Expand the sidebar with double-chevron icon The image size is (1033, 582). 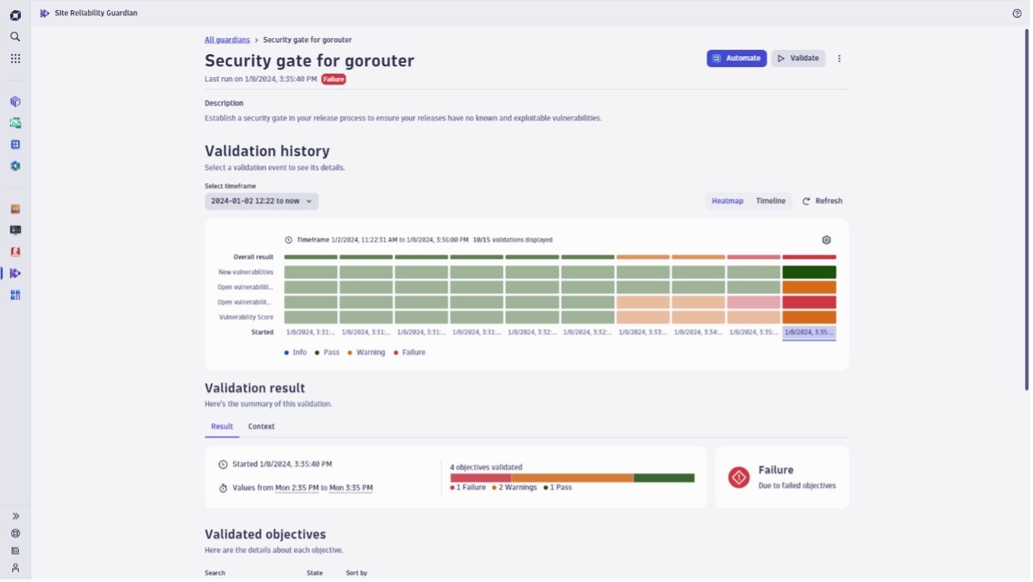click(15, 516)
